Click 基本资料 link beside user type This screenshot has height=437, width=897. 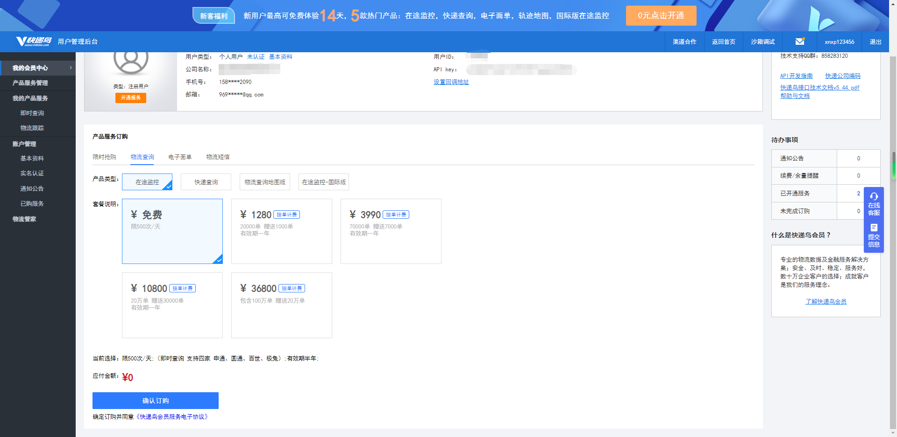point(280,56)
